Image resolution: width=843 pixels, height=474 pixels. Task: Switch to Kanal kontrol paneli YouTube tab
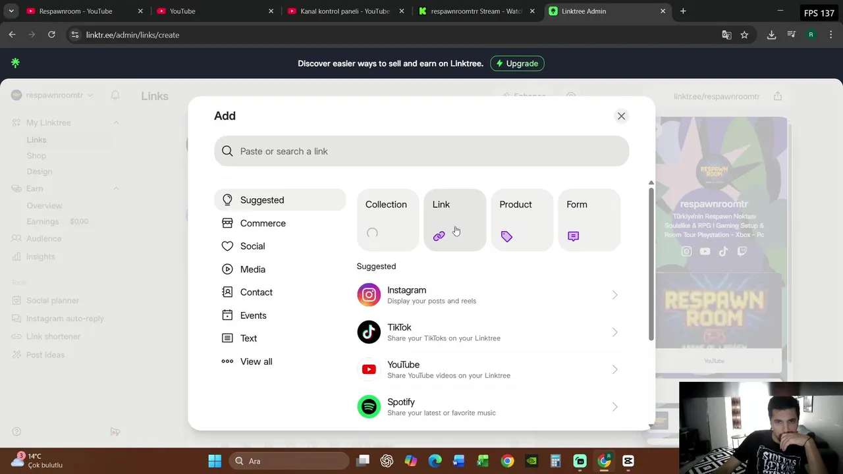click(x=344, y=11)
